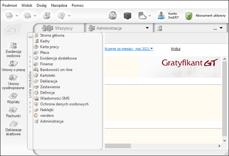Viewport: 229px width, 156px height.
Task: Click the forward navigation arrow icon
Action: coord(27,15)
